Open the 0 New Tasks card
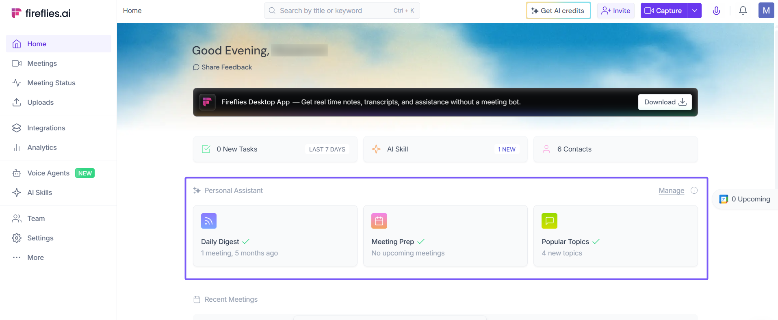This screenshot has height=320, width=778. pyautogui.click(x=275, y=149)
